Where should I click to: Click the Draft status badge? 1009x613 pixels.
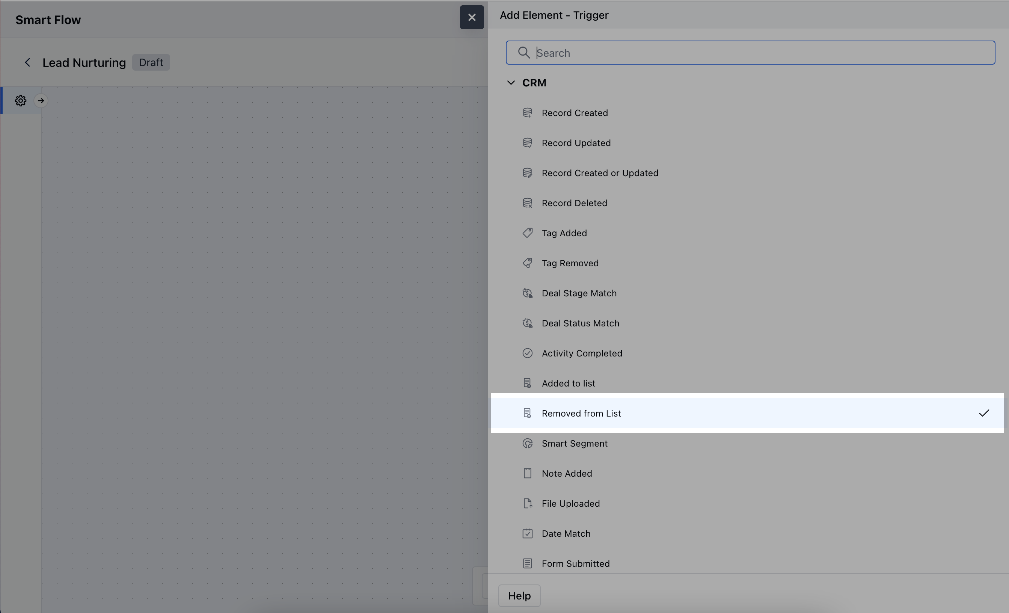(x=151, y=63)
